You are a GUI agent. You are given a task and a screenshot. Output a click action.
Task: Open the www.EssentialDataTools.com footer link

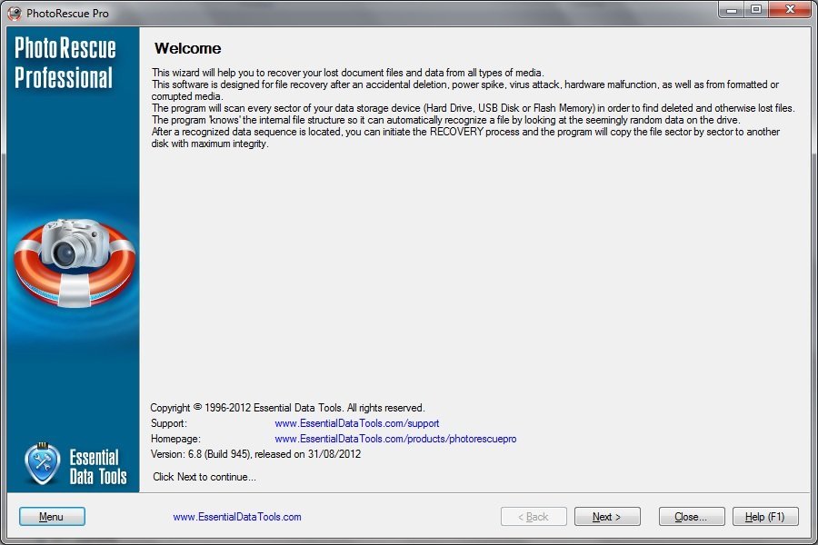(236, 517)
